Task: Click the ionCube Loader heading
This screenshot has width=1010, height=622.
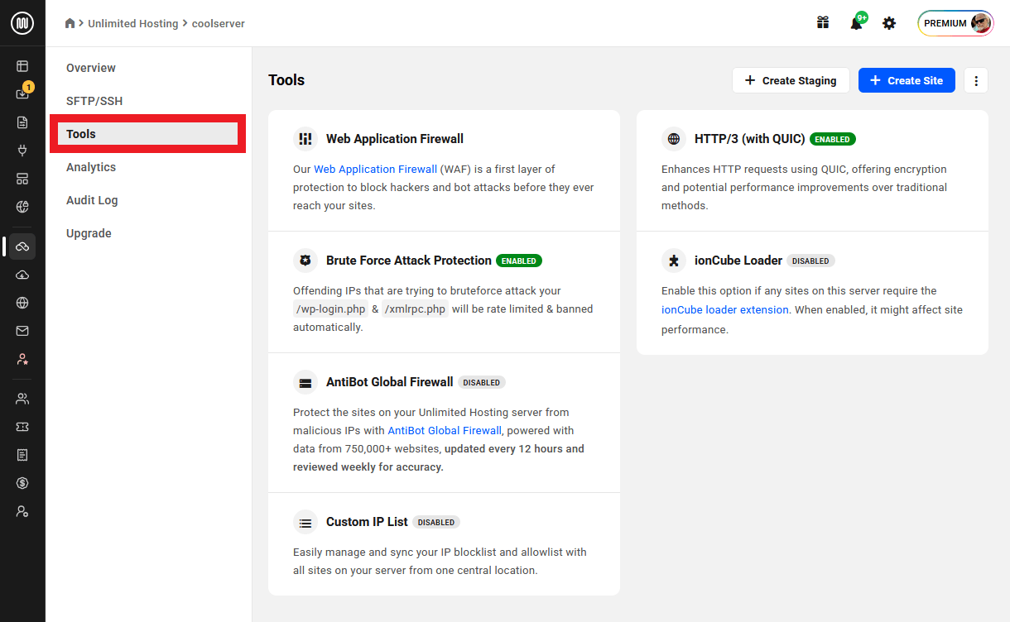Action: (738, 261)
